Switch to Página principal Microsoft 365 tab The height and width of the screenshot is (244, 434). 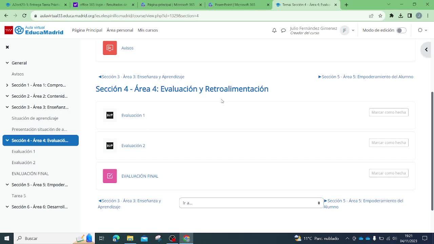pyautogui.click(x=171, y=5)
